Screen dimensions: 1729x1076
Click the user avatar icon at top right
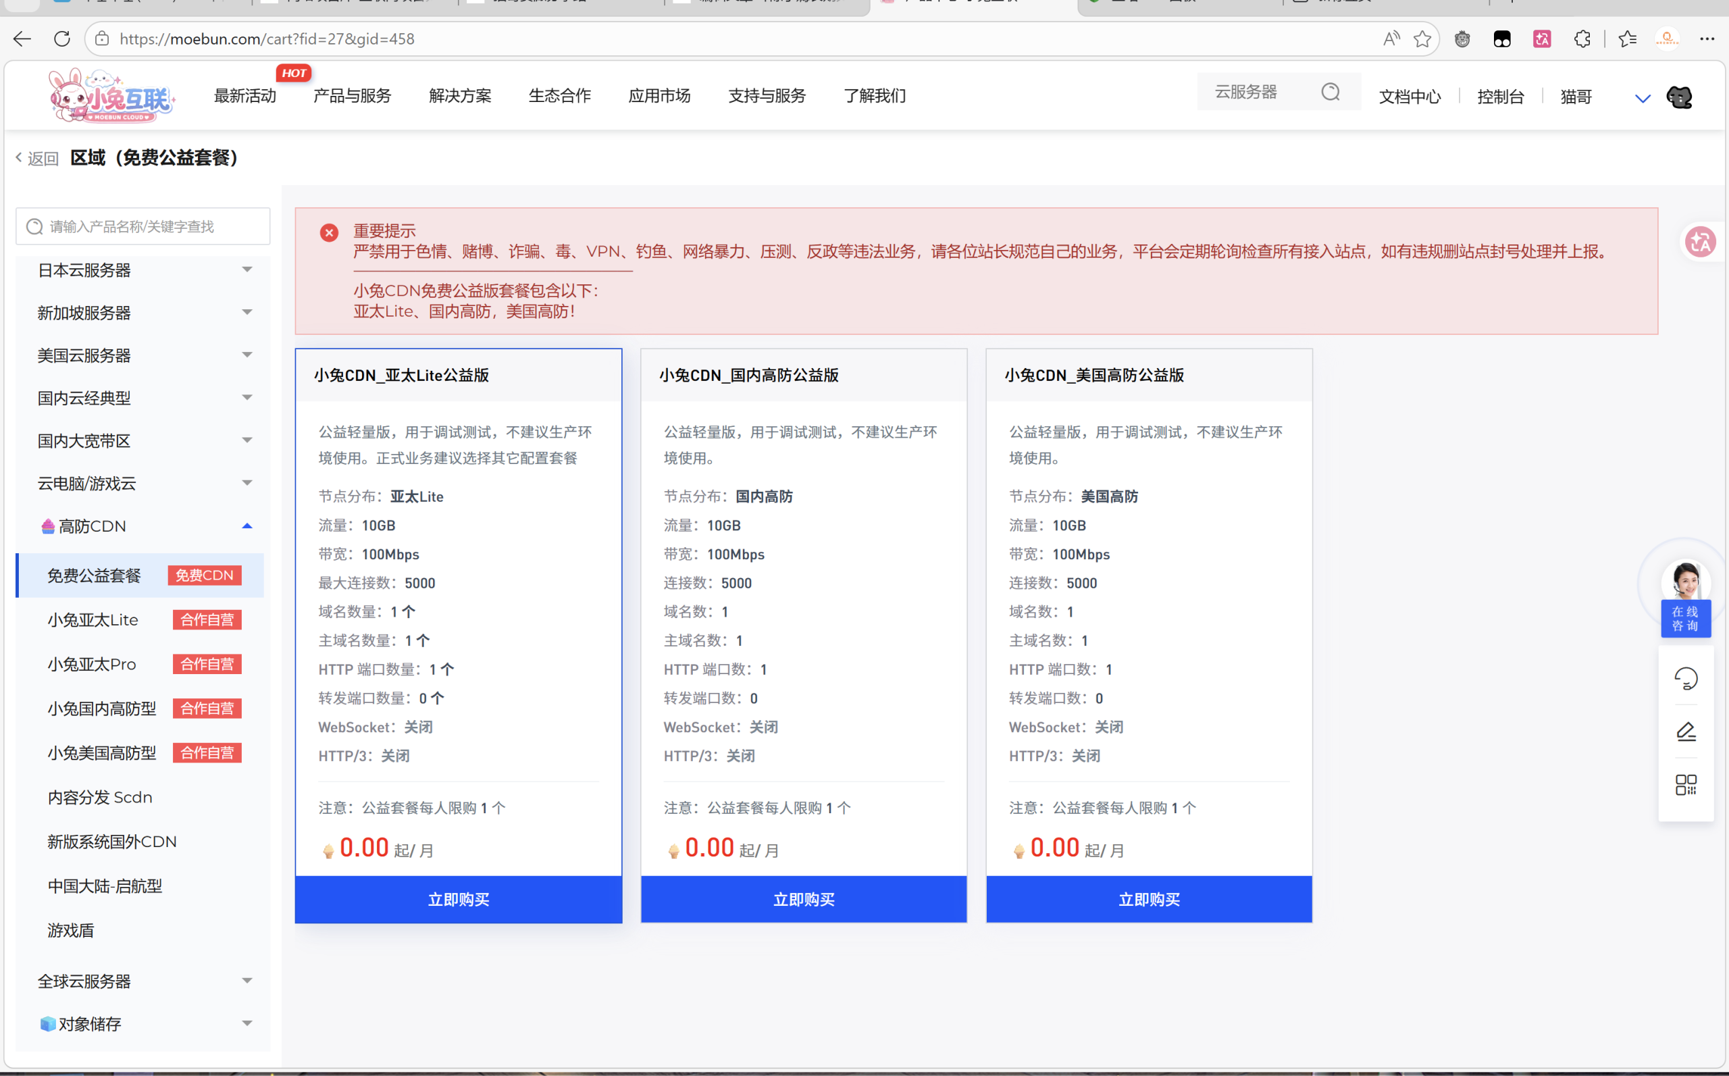click(x=1679, y=97)
